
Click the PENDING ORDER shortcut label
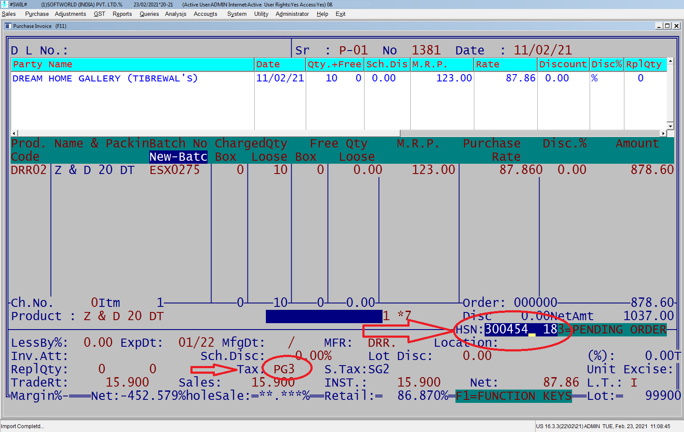[615, 330]
